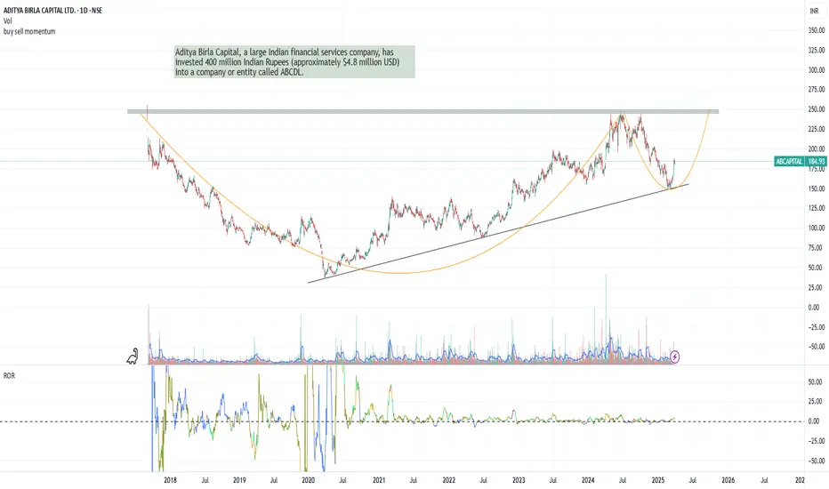This screenshot has width=829, height=489.
Task: Click the dinosaur logo icon
Action: [x=133, y=357]
